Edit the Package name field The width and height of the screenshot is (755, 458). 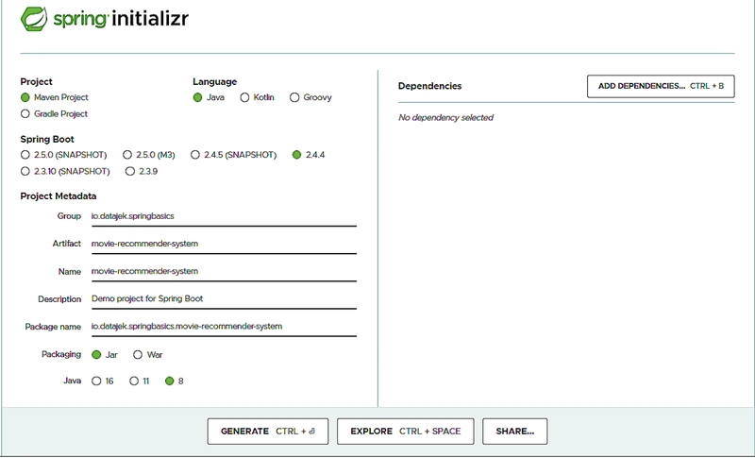click(223, 327)
